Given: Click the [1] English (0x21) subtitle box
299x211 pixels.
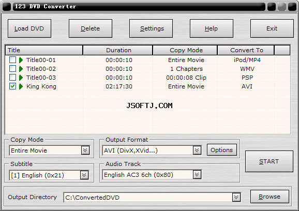Looking at the screenshot, I should tap(49, 175).
